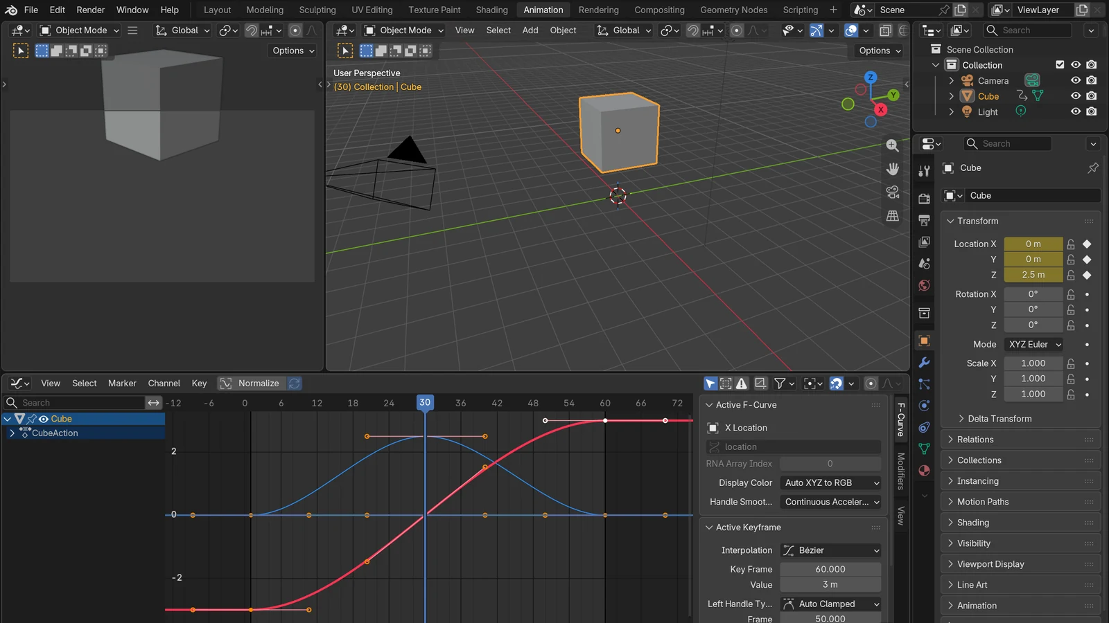Expand the CubeAction channel
The width and height of the screenshot is (1109, 623).
[12, 433]
